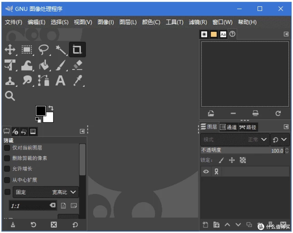Open the 图层(L) menu
The image size is (293, 233).
coord(128,22)
